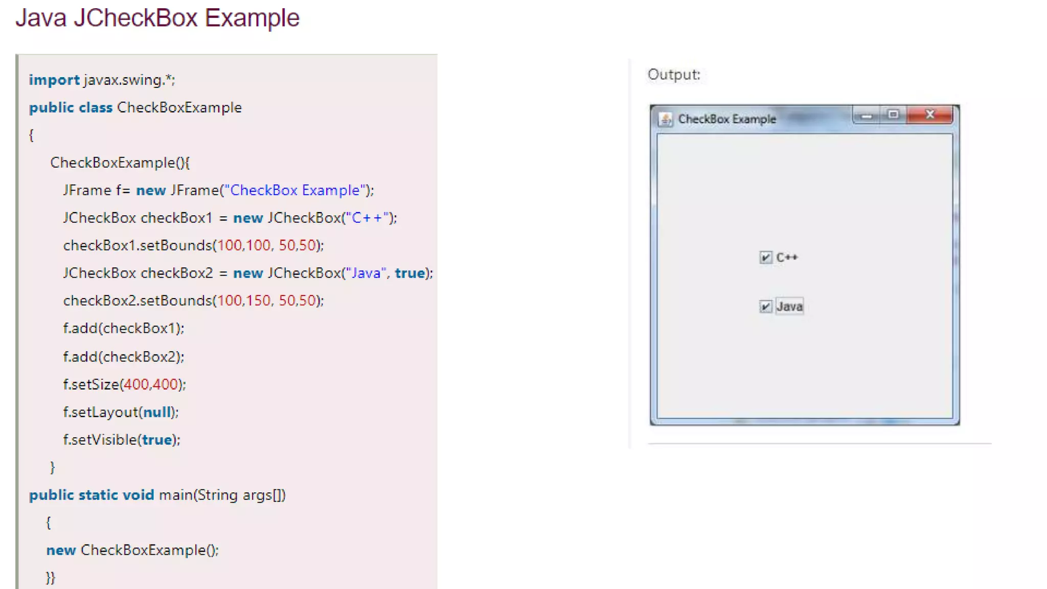1047x589 pixels.
Task: Click the Output: label
Action: click(674, 75)
